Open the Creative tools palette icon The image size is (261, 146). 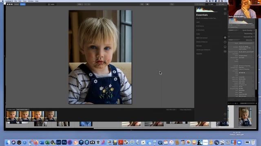(225, 42)
